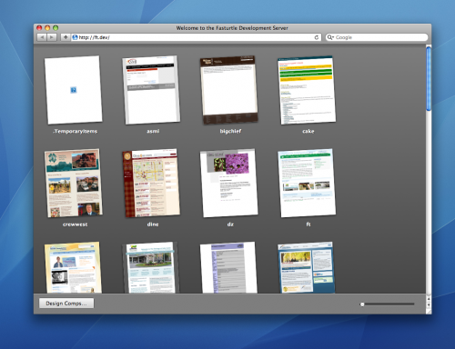This screenshot has height=349, width=455.
Task: Open the blue autumn-trees thumbnail in bottom row
Action: click(307, 267)
